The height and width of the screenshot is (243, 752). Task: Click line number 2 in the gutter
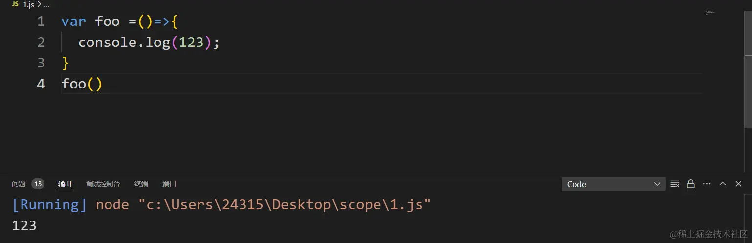tap(41, 43)
